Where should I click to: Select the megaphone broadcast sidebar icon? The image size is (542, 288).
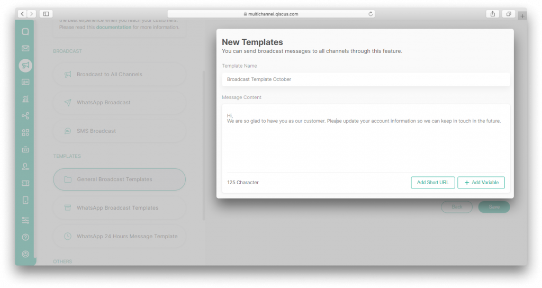tap(25, 65)
